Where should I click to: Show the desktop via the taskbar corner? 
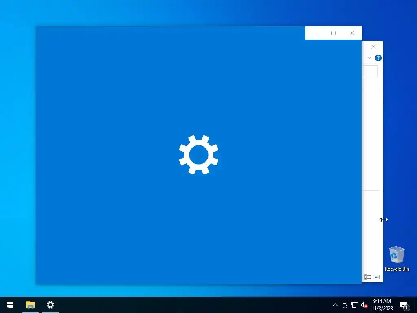click(x=416, y=305)
